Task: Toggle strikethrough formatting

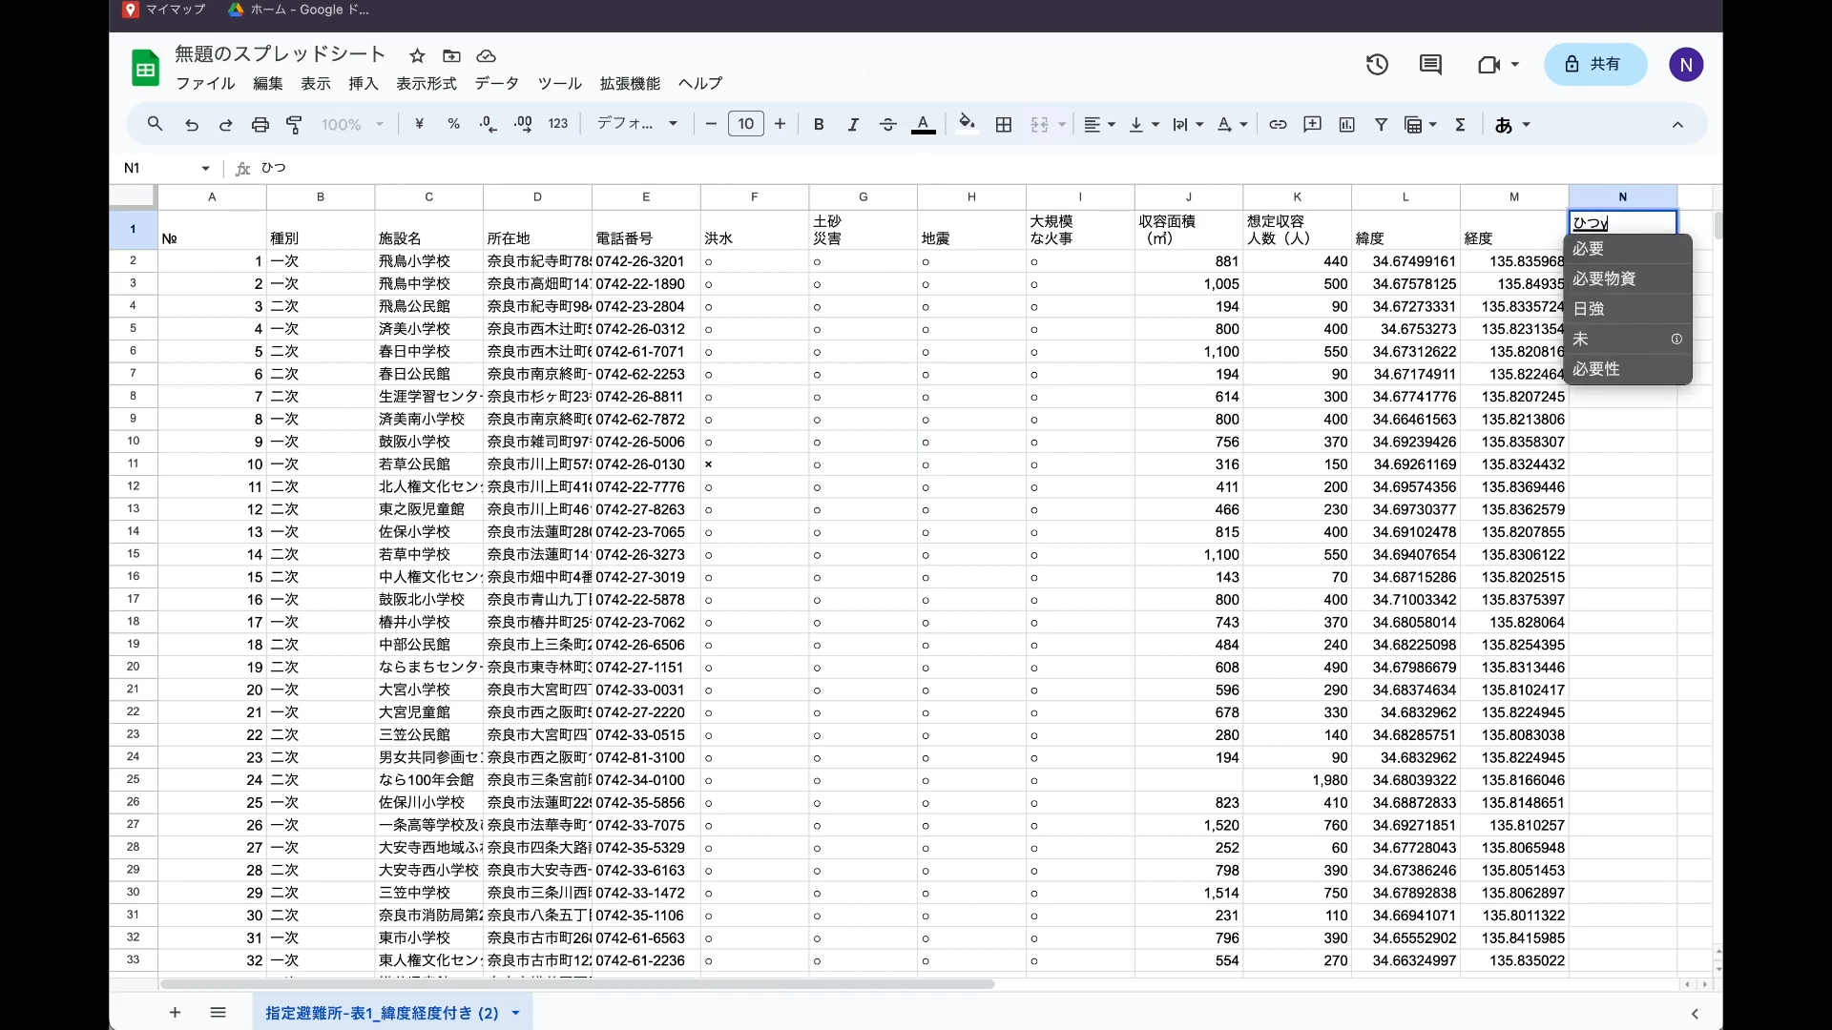Action: click(887, 125)
